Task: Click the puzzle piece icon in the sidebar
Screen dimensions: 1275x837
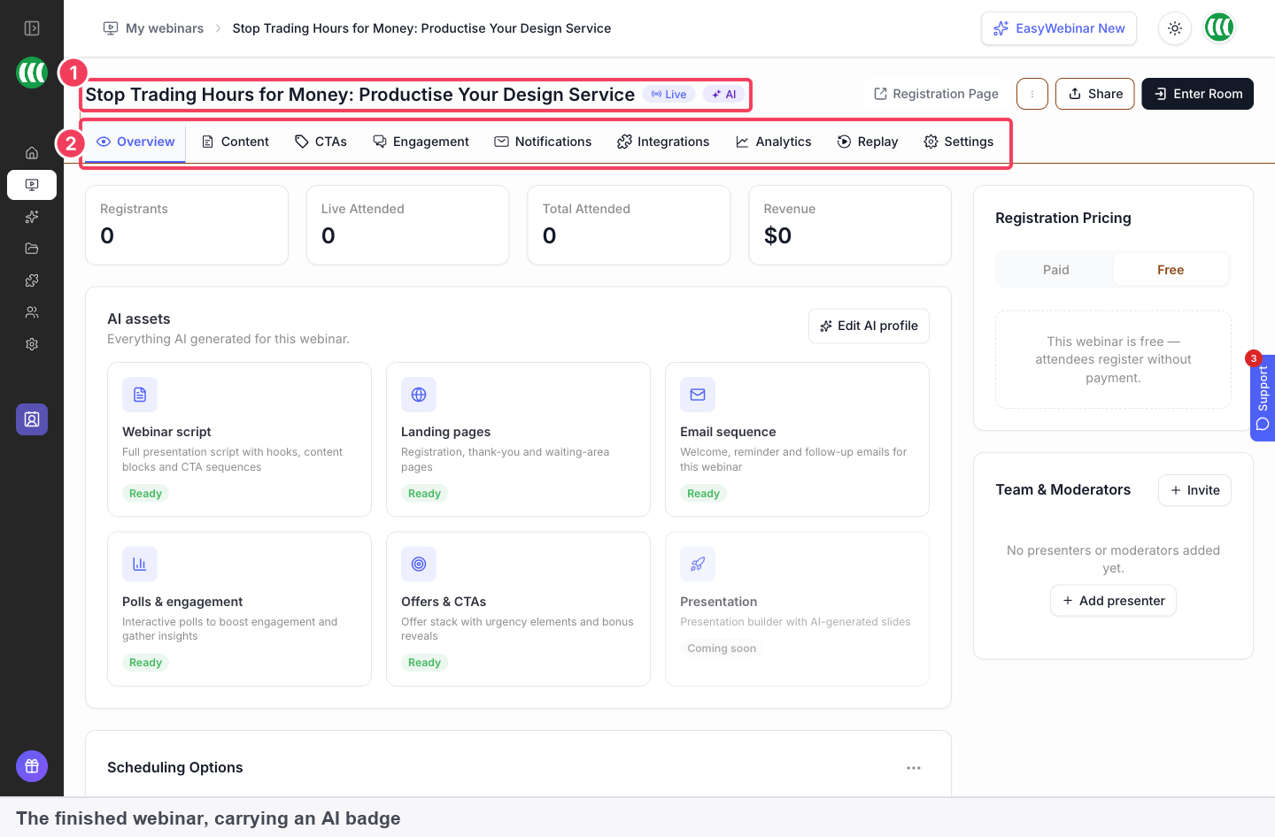Action: [32, 280]
